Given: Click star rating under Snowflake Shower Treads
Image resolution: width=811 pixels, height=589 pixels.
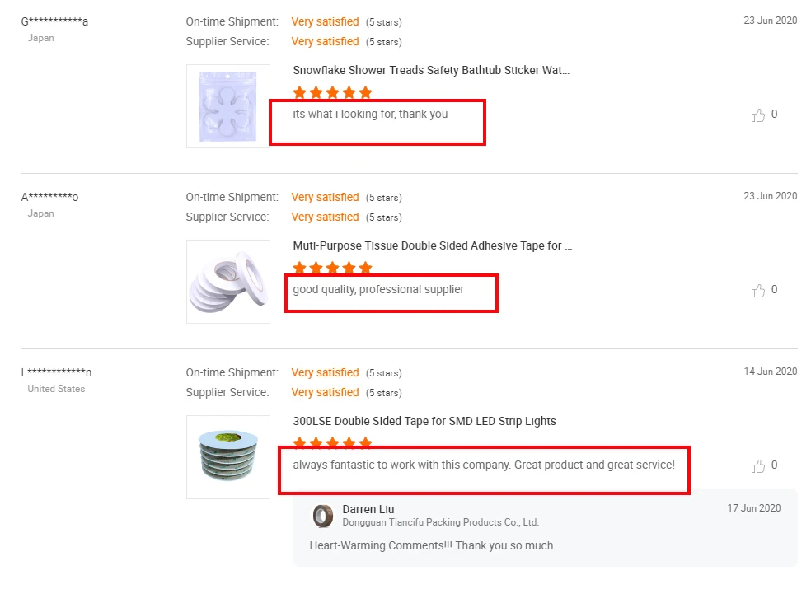Looking at the screenshot, I should (332, 92).
